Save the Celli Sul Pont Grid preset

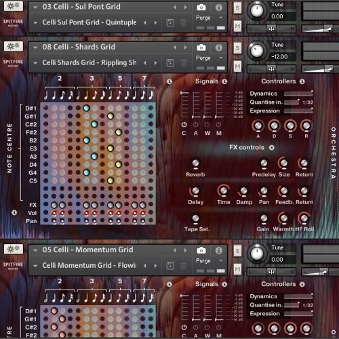[x=170, y=22]
